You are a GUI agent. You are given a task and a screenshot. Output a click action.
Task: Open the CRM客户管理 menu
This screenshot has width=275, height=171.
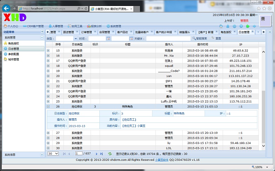pyautogui.click(x=33, y=26)
